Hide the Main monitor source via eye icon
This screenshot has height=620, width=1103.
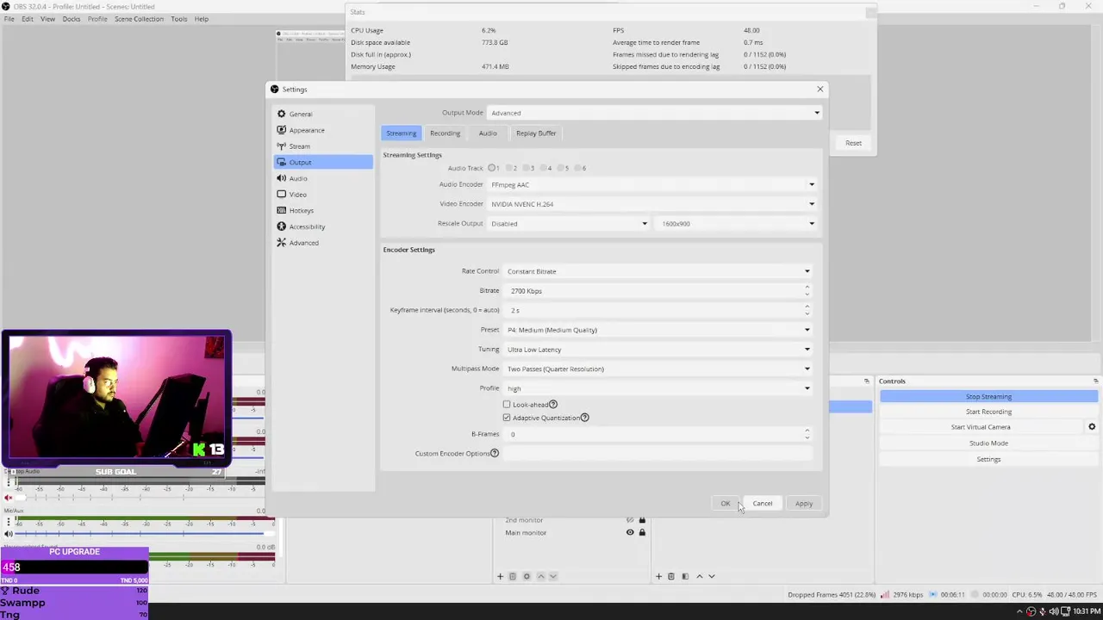point(630,532)
